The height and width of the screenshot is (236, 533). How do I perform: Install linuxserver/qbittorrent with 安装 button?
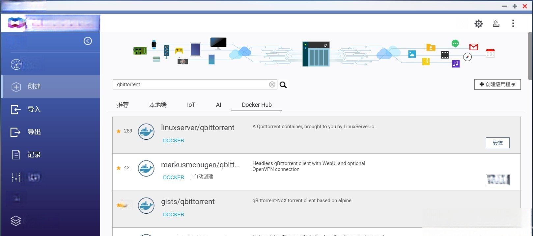pyautogui.click(x=497, y=143)
